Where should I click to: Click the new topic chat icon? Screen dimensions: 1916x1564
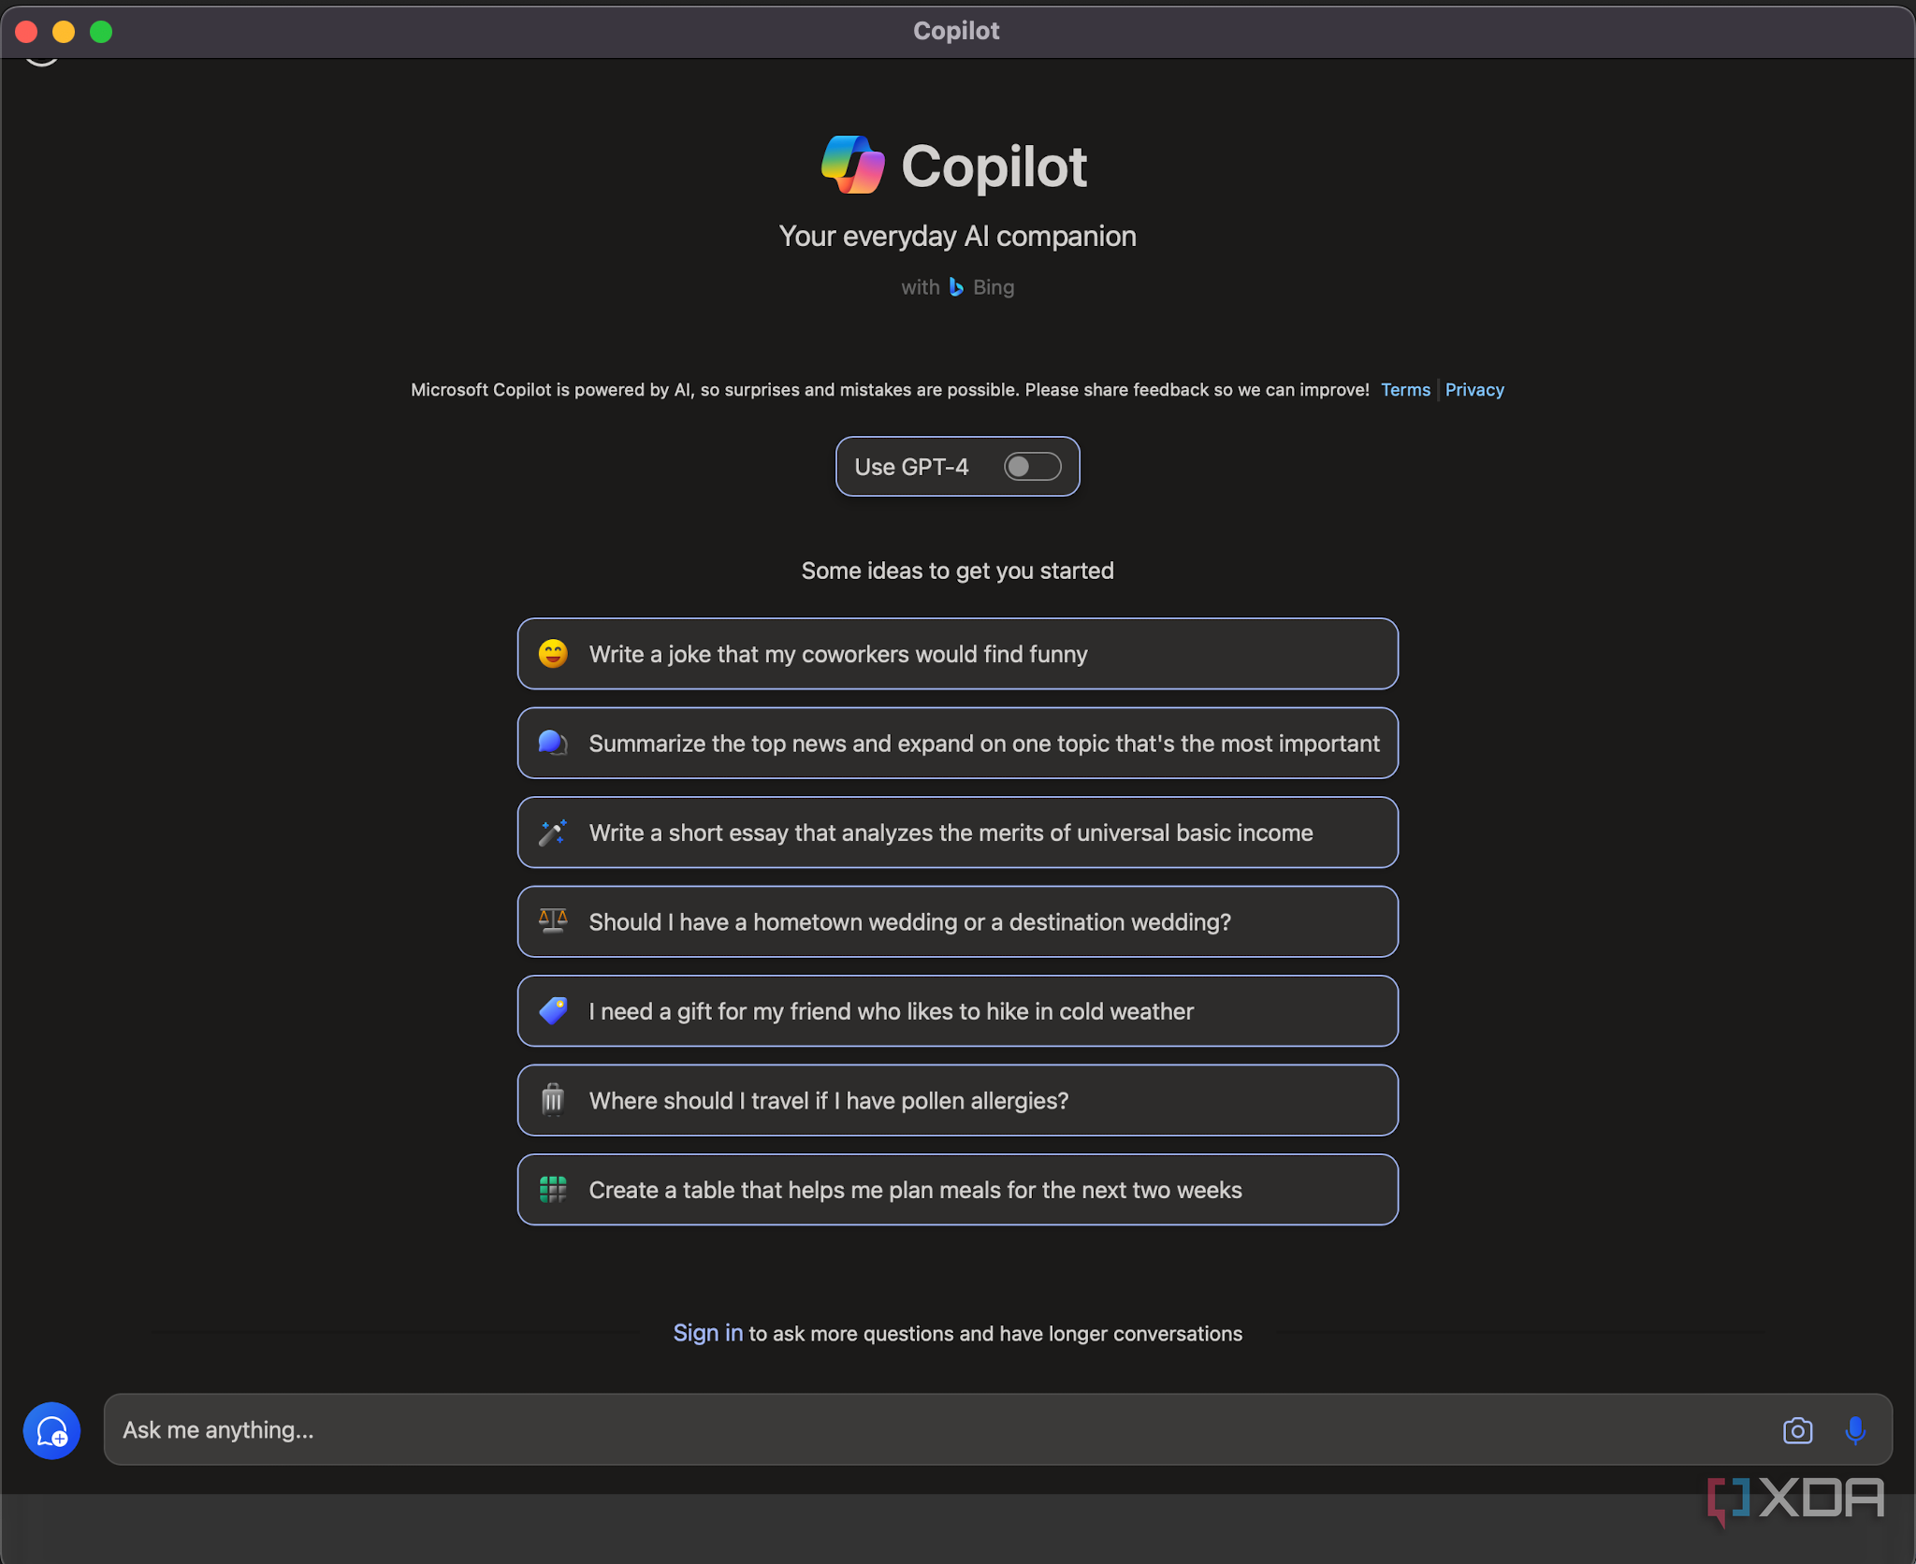pos(51,1430)
